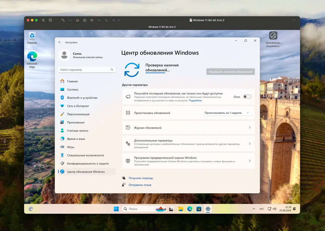Screen dimensions: 325x231
Task: Open 'Дополнительные параметры' chevron
Action: click(250, 144)
